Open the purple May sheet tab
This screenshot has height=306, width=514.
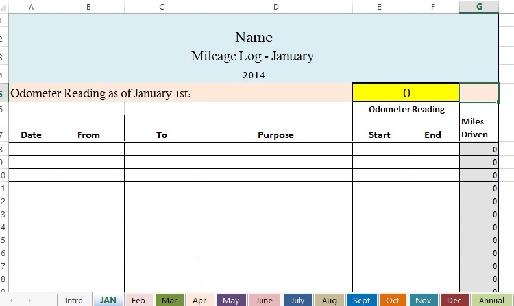pos(231,300)
